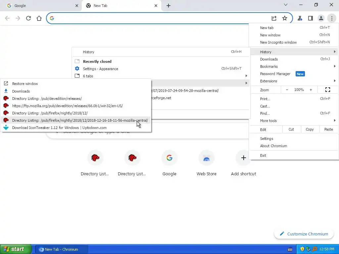The height and width of the screenshot is (254, 339).
Task: Click Restore window in submenu
Action: click(x=76, y=84)
